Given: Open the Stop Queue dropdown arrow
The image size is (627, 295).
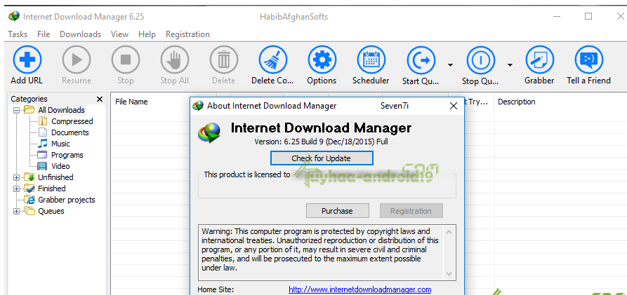Looking at the screenshot, I should [x=510, y=65].
